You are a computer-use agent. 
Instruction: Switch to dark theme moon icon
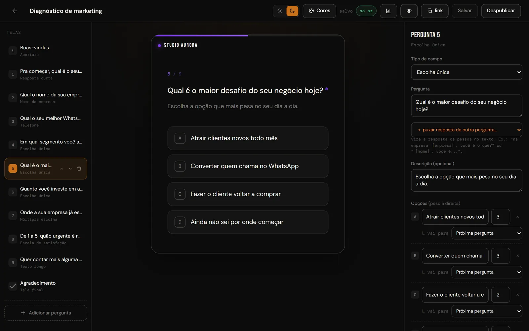pos(292,11)
